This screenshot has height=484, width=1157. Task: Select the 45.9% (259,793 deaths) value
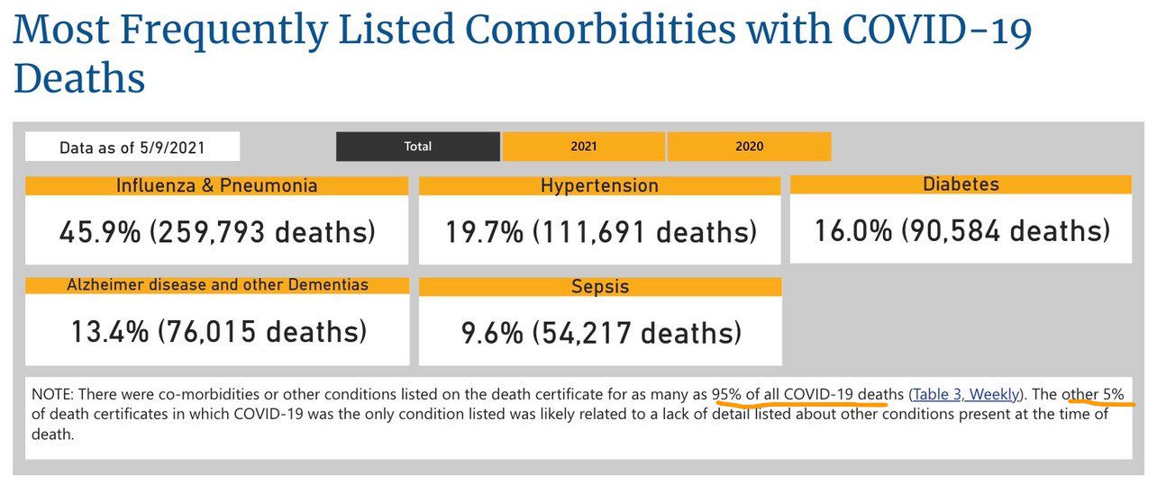tap(217, 232)
